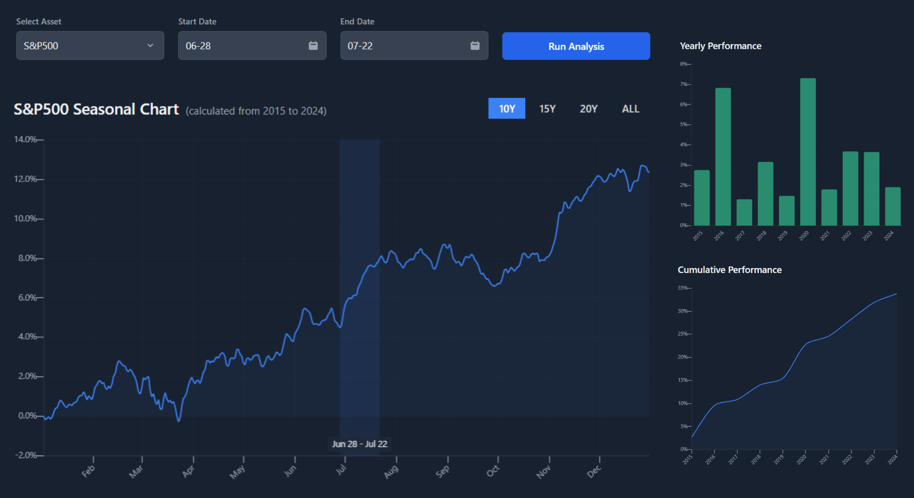Image resolution: width=914 pixels, height=498 pixels.
Task: Click the 6.0% y-axis label on seasonal chart
Action: point(27,297)
